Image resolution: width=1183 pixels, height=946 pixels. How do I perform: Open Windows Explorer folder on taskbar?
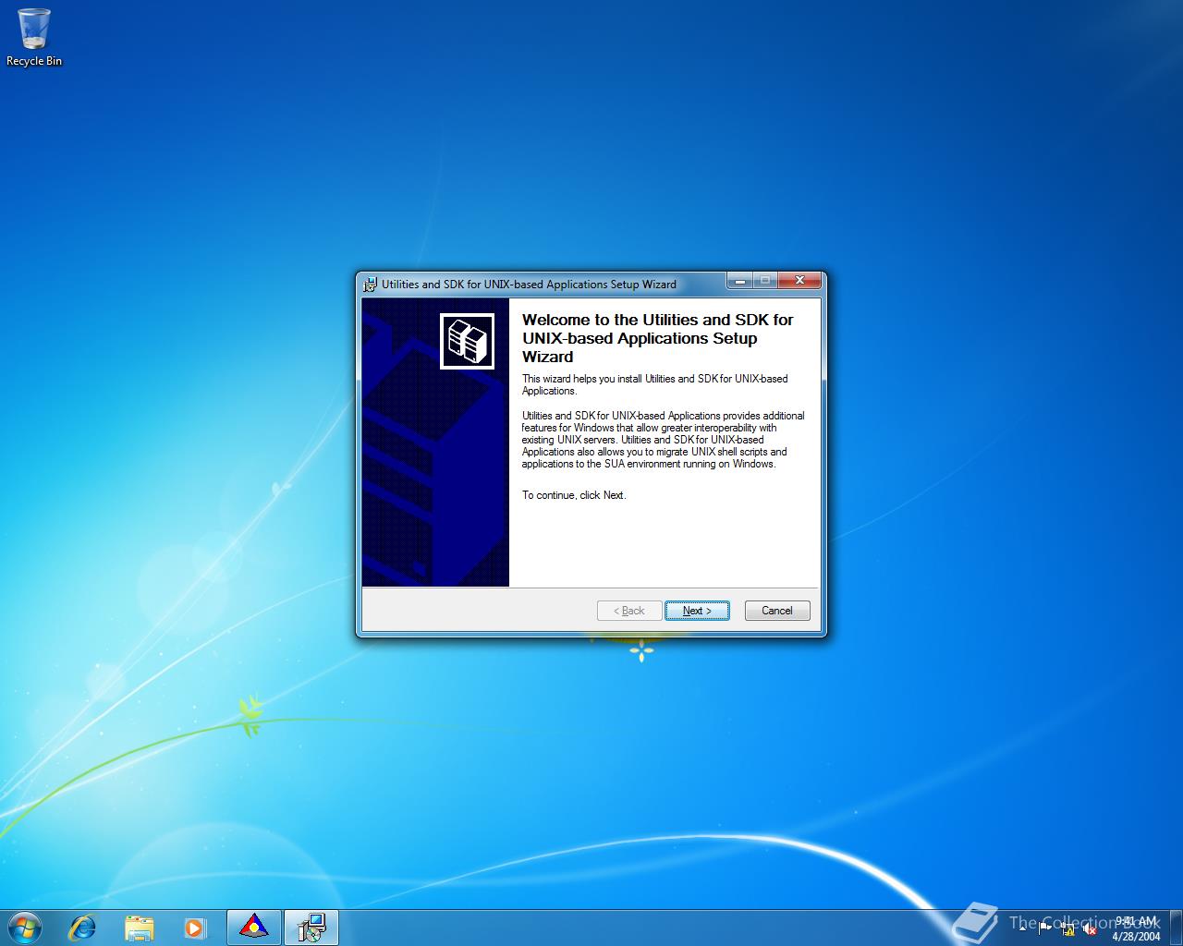coord(139,928)
